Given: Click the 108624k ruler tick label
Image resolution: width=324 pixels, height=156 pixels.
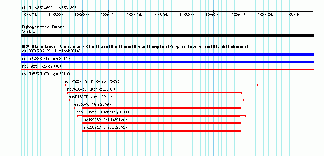Looking at the screenshot, I should click(x=108, y=15).
